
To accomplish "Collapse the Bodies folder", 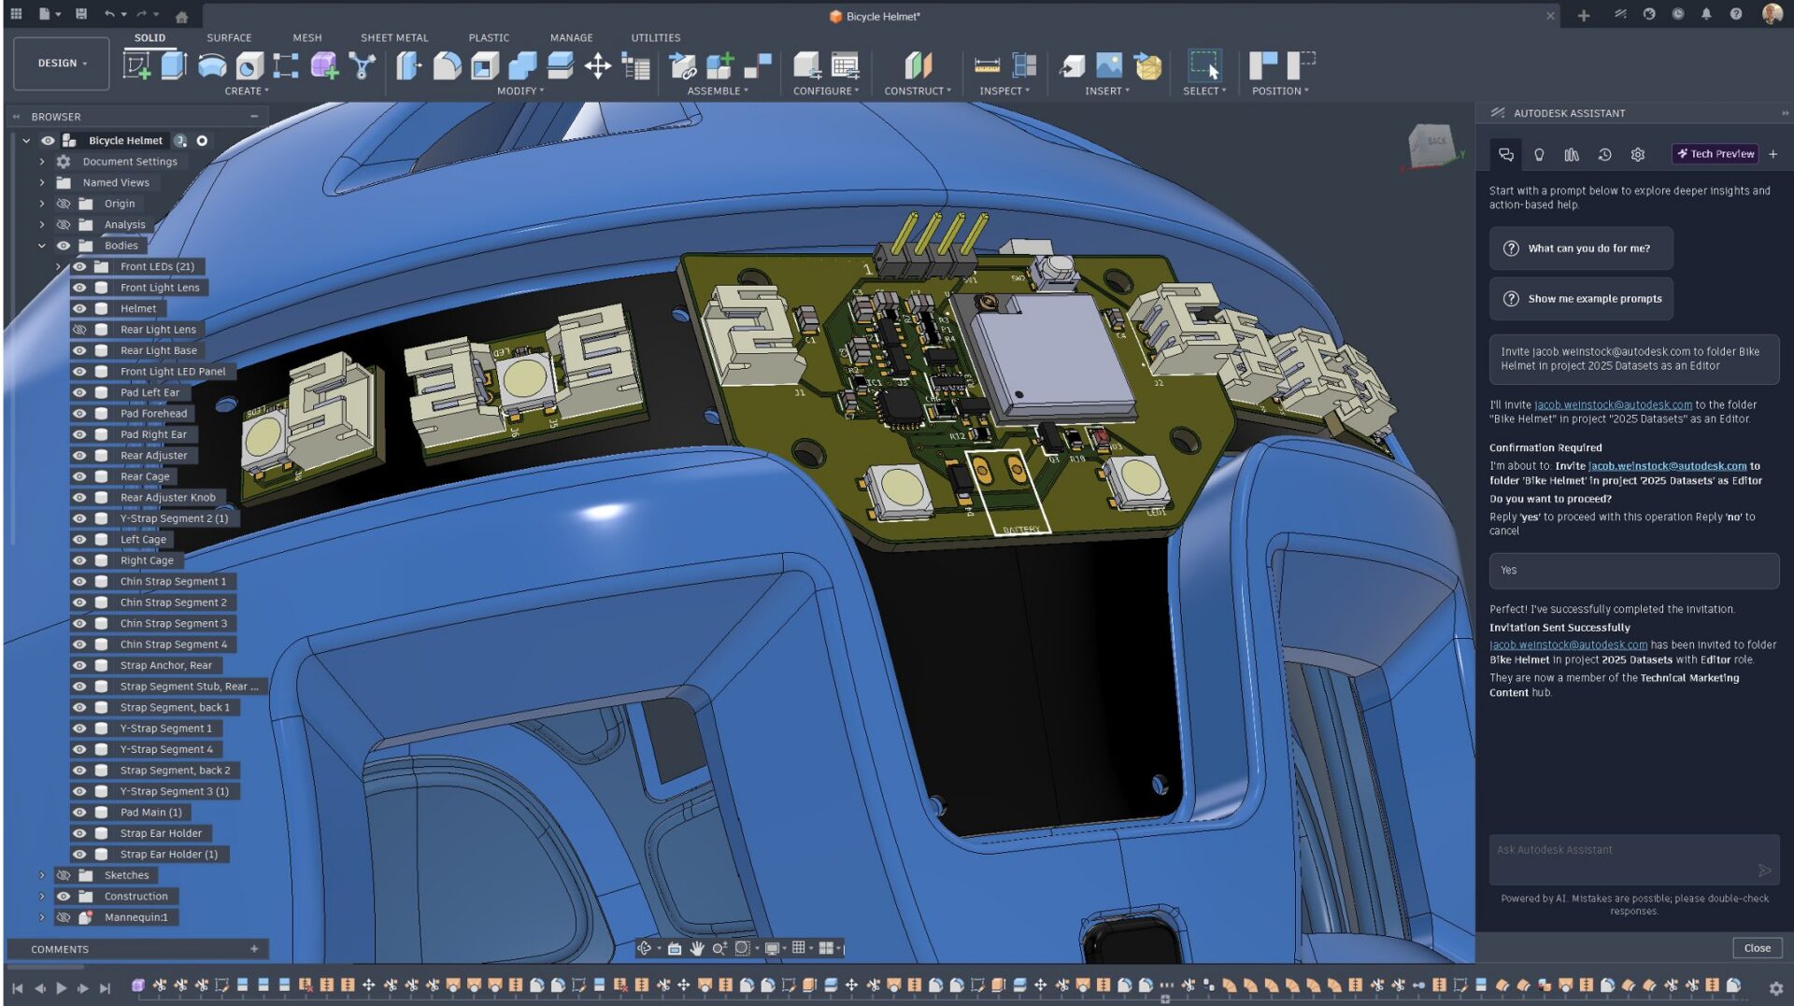I will [42, 247].
